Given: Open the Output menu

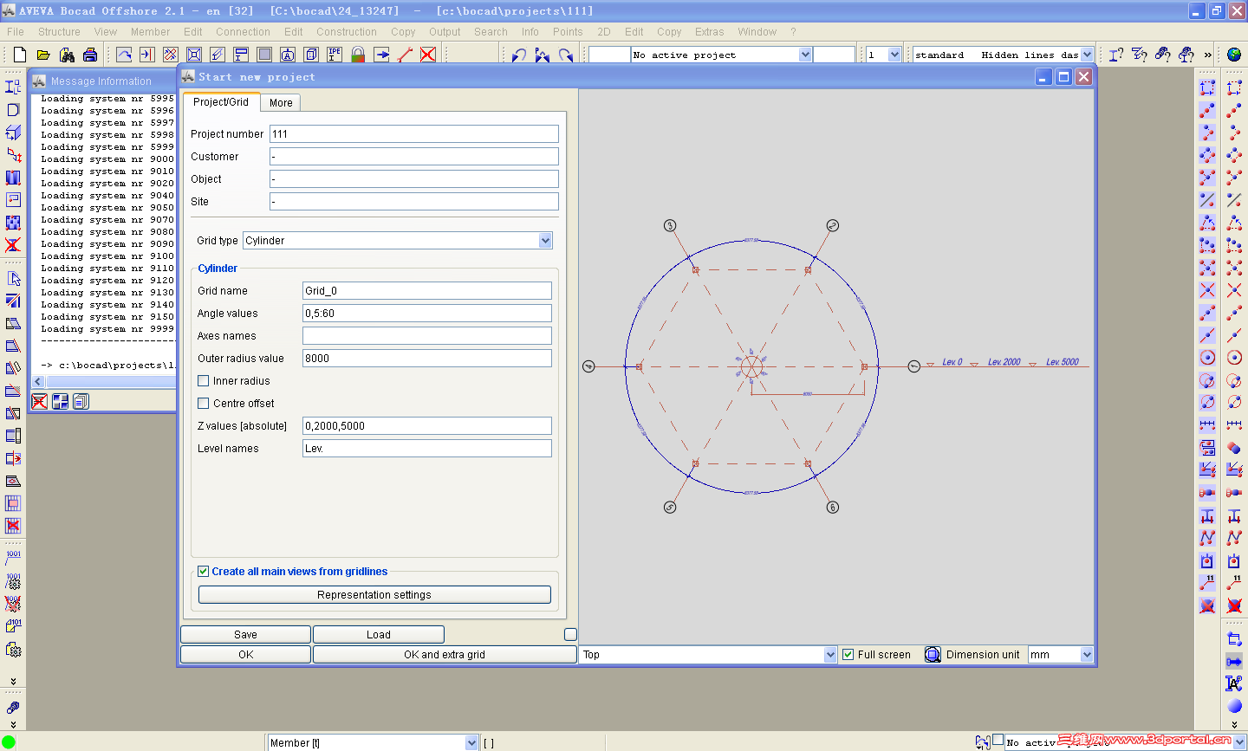Looking at the screenshot, I should point(445,32).
